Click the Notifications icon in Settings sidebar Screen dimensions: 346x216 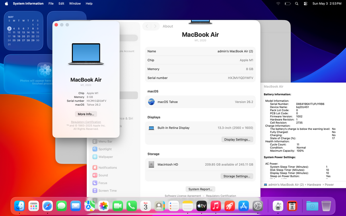95,168
